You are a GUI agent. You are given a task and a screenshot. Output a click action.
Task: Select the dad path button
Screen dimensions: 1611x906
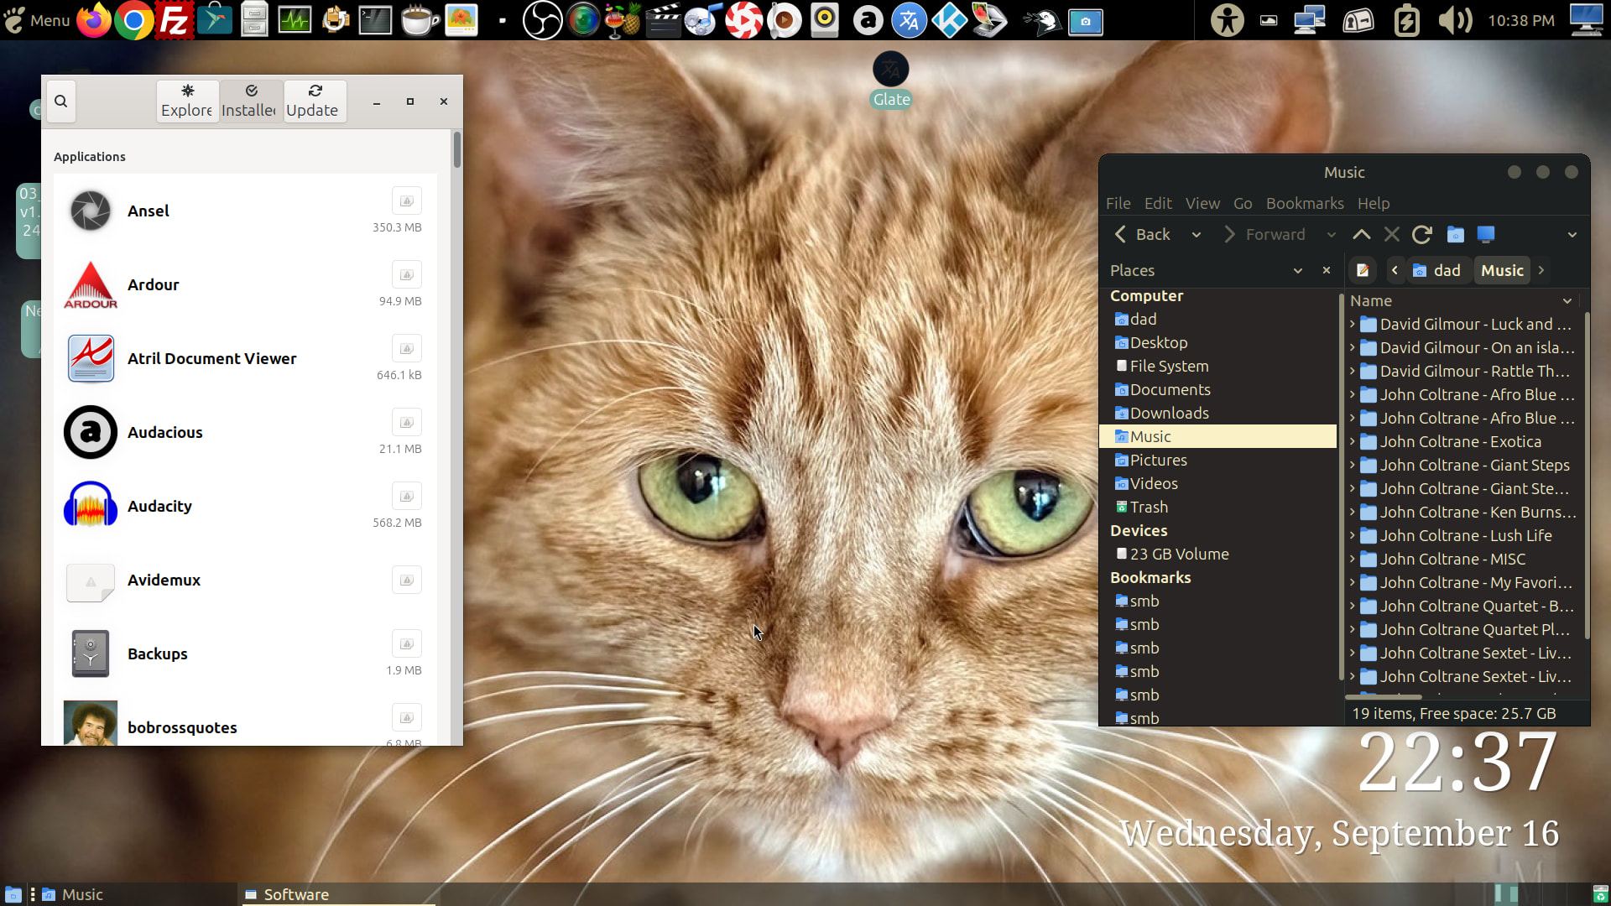(x=1437, y=270)
